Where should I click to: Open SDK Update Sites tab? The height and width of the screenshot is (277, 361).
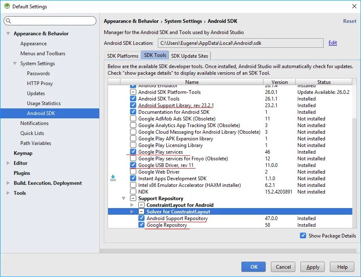tap(189, 56)
